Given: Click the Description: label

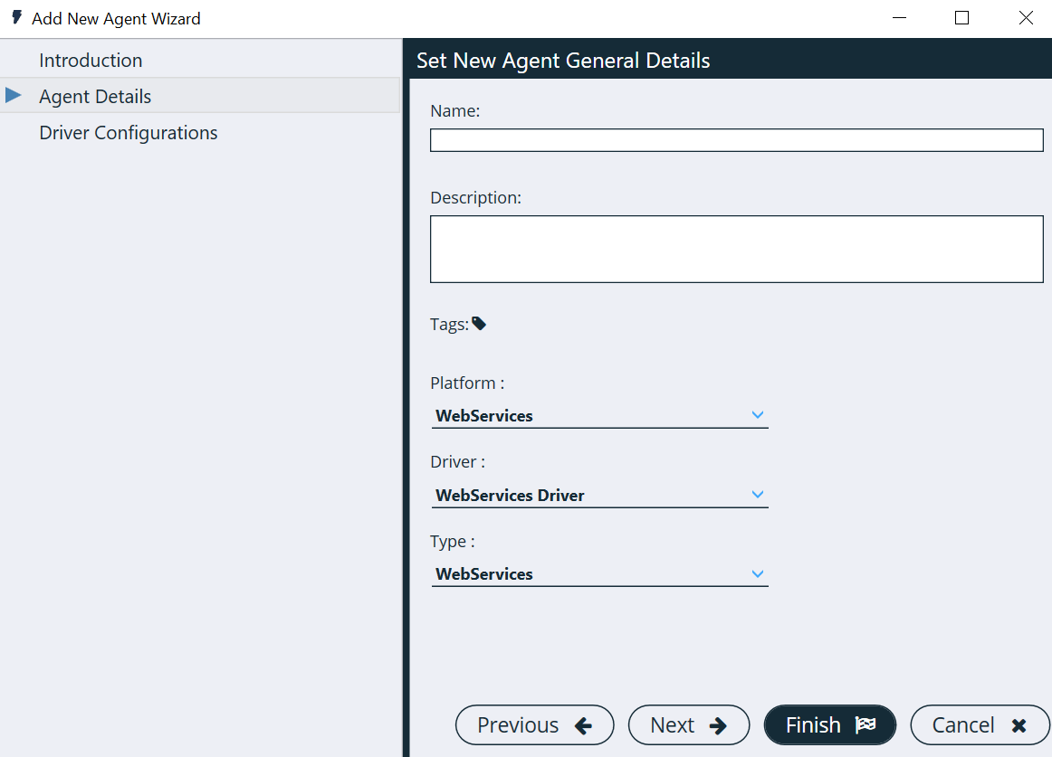Looking at the screenshot, I should pos(475,198).
